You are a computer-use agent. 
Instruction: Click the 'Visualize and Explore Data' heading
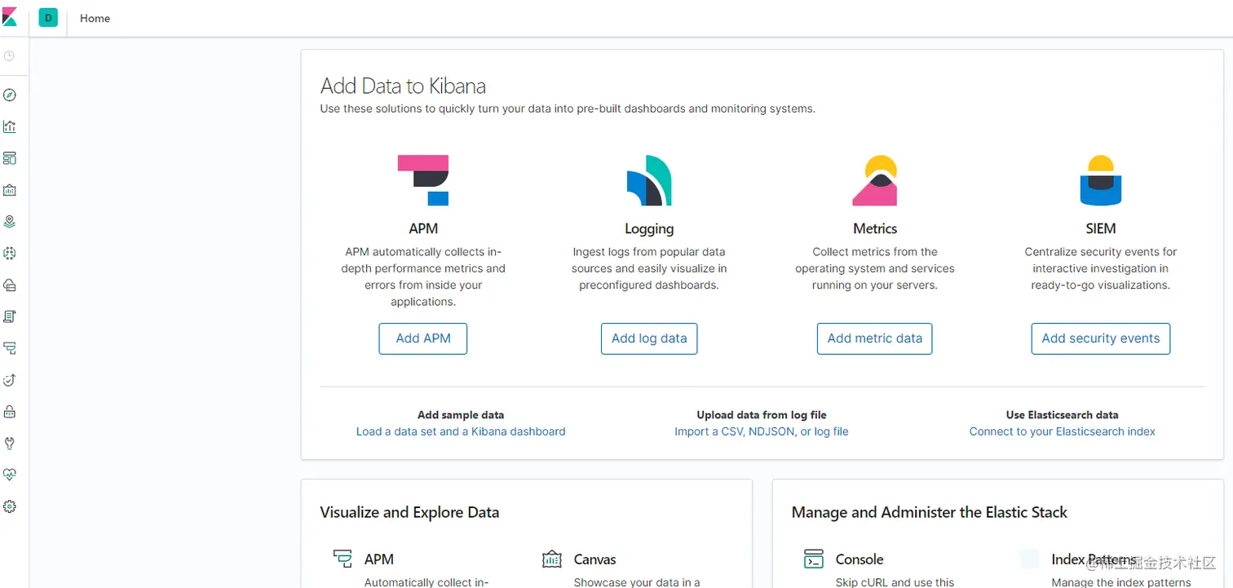[x=409, y=513]
